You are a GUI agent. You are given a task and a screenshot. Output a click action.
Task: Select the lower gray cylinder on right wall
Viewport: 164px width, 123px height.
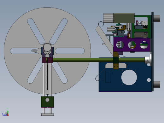click(x=157, y=85)
